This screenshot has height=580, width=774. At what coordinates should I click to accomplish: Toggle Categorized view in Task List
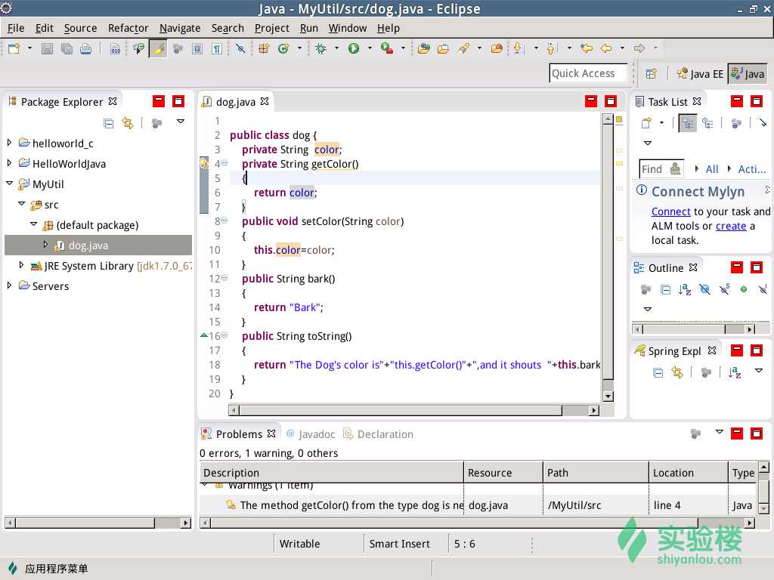point(687,123)
